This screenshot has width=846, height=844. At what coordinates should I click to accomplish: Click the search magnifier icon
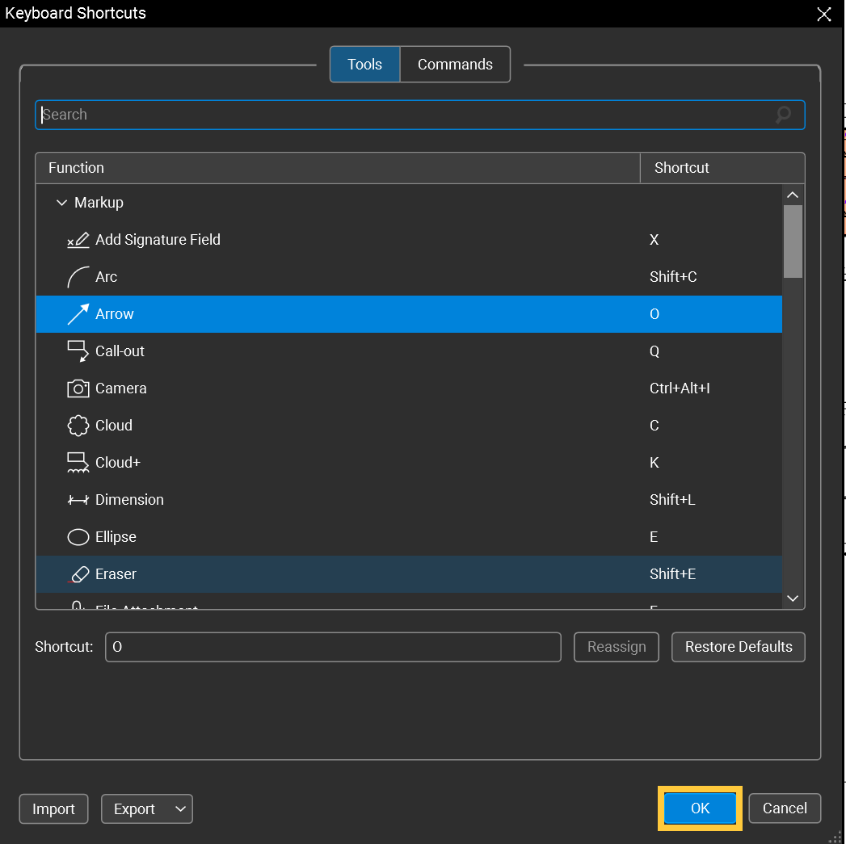click(782, 115)
